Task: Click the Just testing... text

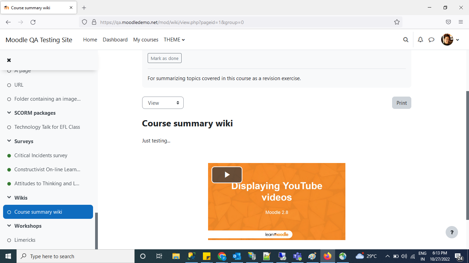Action: pos(156,140)
